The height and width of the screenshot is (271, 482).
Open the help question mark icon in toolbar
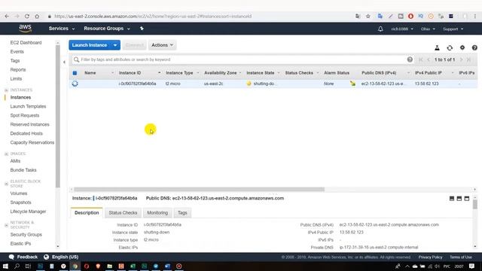(474, 47)
